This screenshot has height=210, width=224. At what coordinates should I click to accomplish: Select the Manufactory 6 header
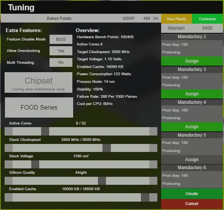tap(192, 168)
